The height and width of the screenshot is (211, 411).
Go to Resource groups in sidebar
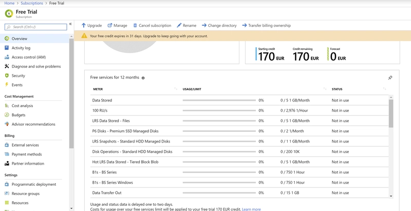pos(26,194)
